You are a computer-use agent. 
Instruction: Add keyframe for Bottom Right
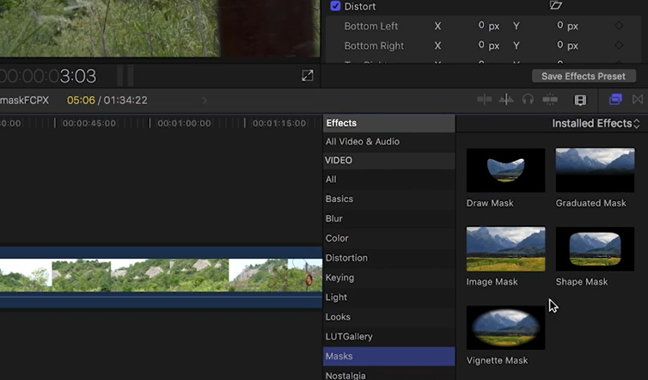point(619,46)
